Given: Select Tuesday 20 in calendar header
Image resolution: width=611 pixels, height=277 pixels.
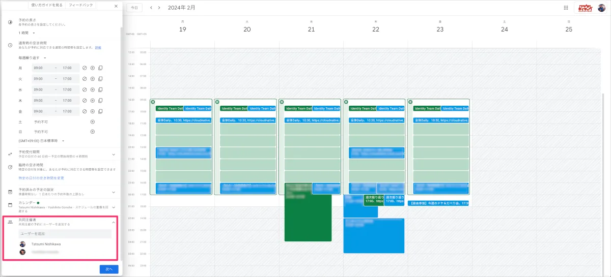Looking at the screenshot, I should coord(247,29).
